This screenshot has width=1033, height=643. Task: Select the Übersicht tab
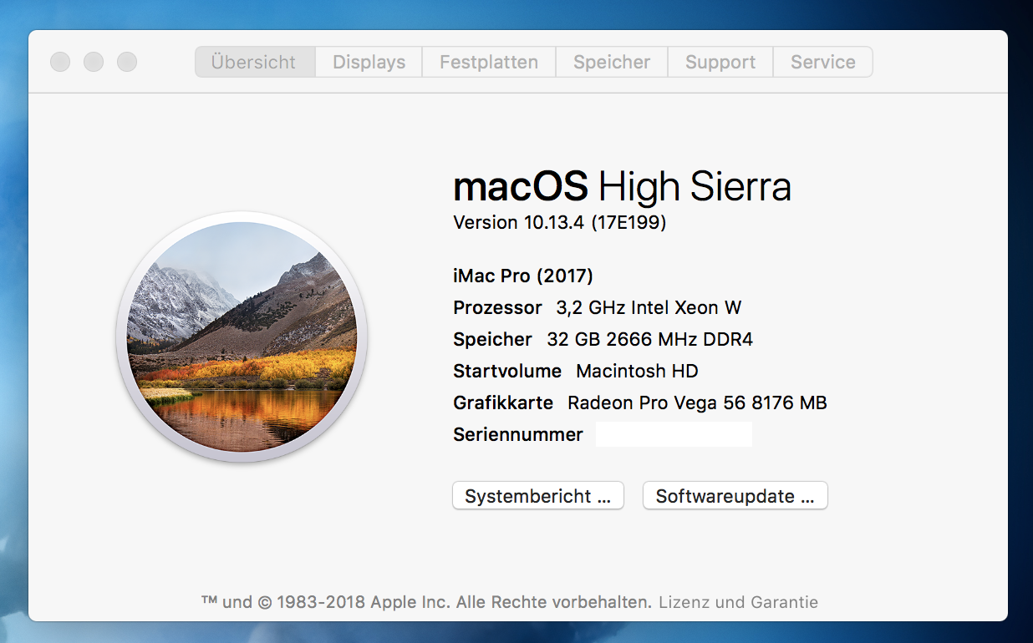[254, 62]
